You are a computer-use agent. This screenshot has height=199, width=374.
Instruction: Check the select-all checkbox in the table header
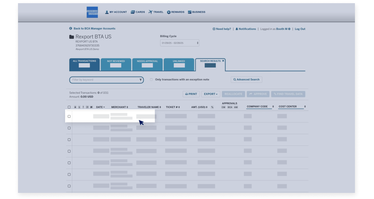[69, 107]
